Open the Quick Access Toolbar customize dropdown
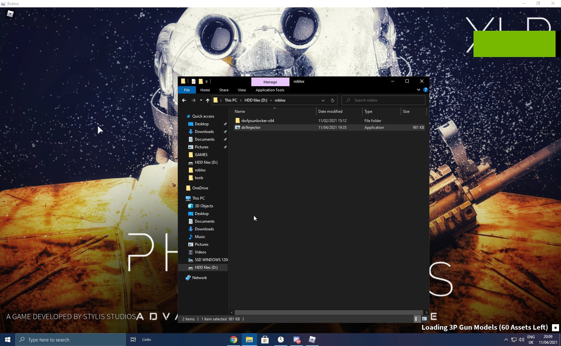561x346 pixels. tap(206, 82)
